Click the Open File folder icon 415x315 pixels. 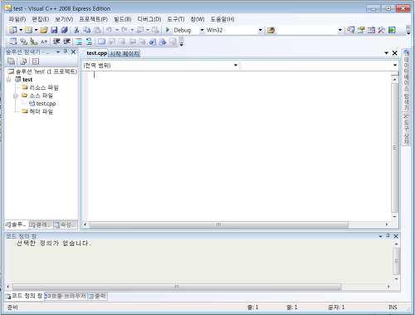pyautogui.click(x=44, y=30)
